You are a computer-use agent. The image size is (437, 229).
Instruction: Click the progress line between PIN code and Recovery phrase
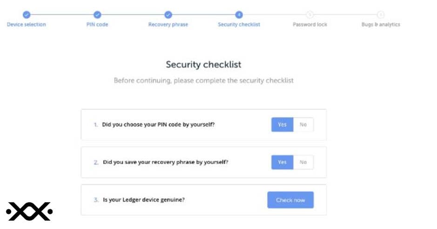tap(133, 14)
